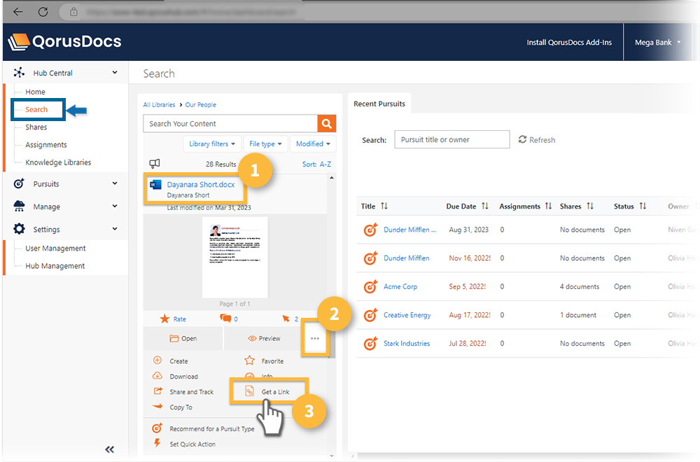Open the File type dropdown
Screen dimensions: 700x462
click(x=265, y=143)
